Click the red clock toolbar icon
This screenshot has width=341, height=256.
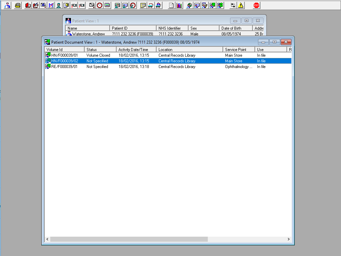pyautogui.click(x=100, y=5)
